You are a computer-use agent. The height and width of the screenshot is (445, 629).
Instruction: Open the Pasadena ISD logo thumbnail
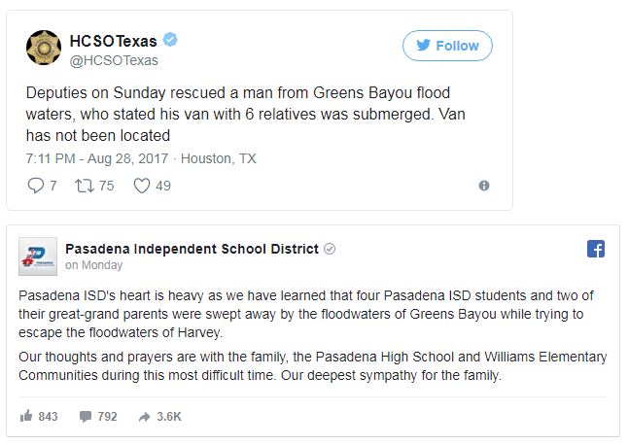click(x=38, y=257)
